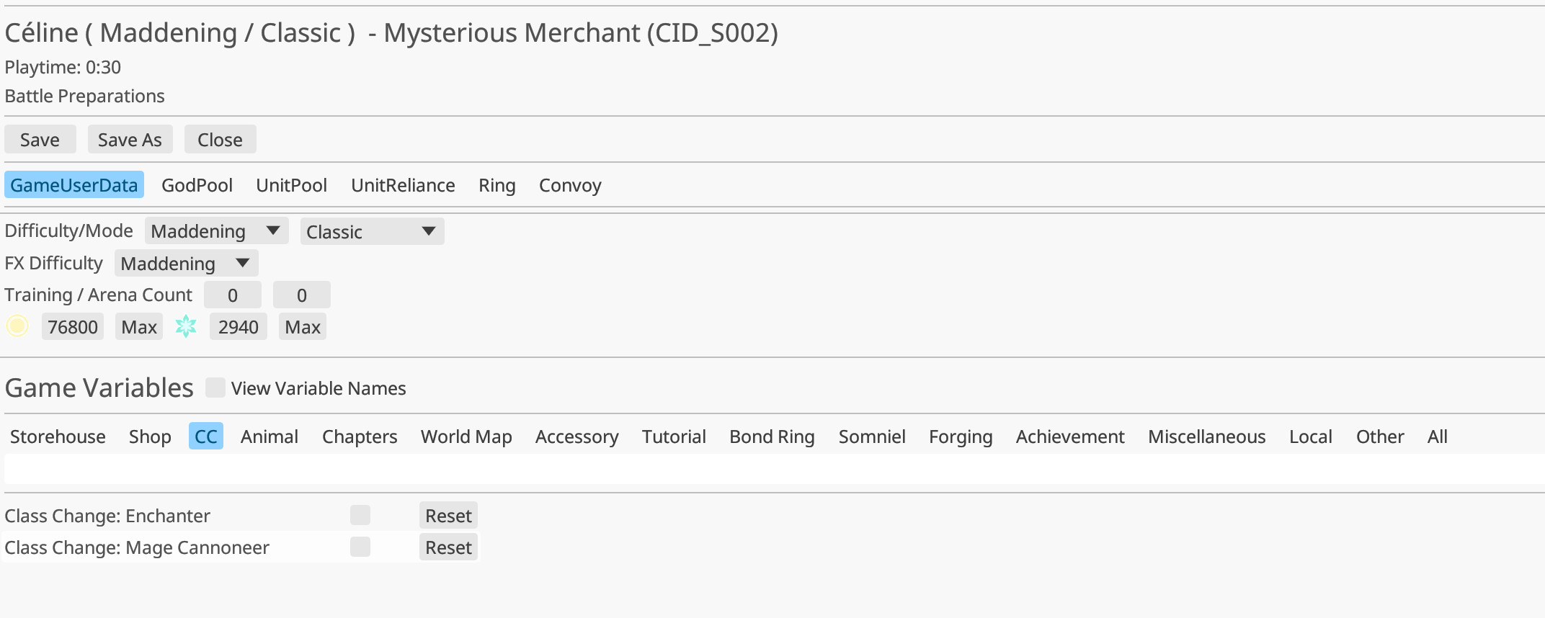The image size is (1545, 618).
Task: Open the Bond Ring variables category
Action: click(x=771, y=436)
